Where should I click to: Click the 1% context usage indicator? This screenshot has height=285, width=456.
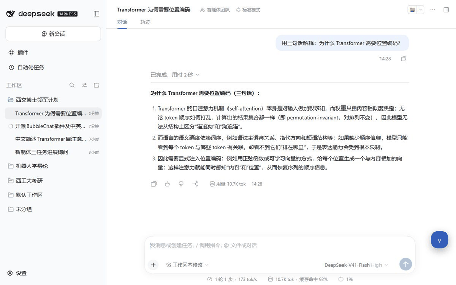click(346, 279)
